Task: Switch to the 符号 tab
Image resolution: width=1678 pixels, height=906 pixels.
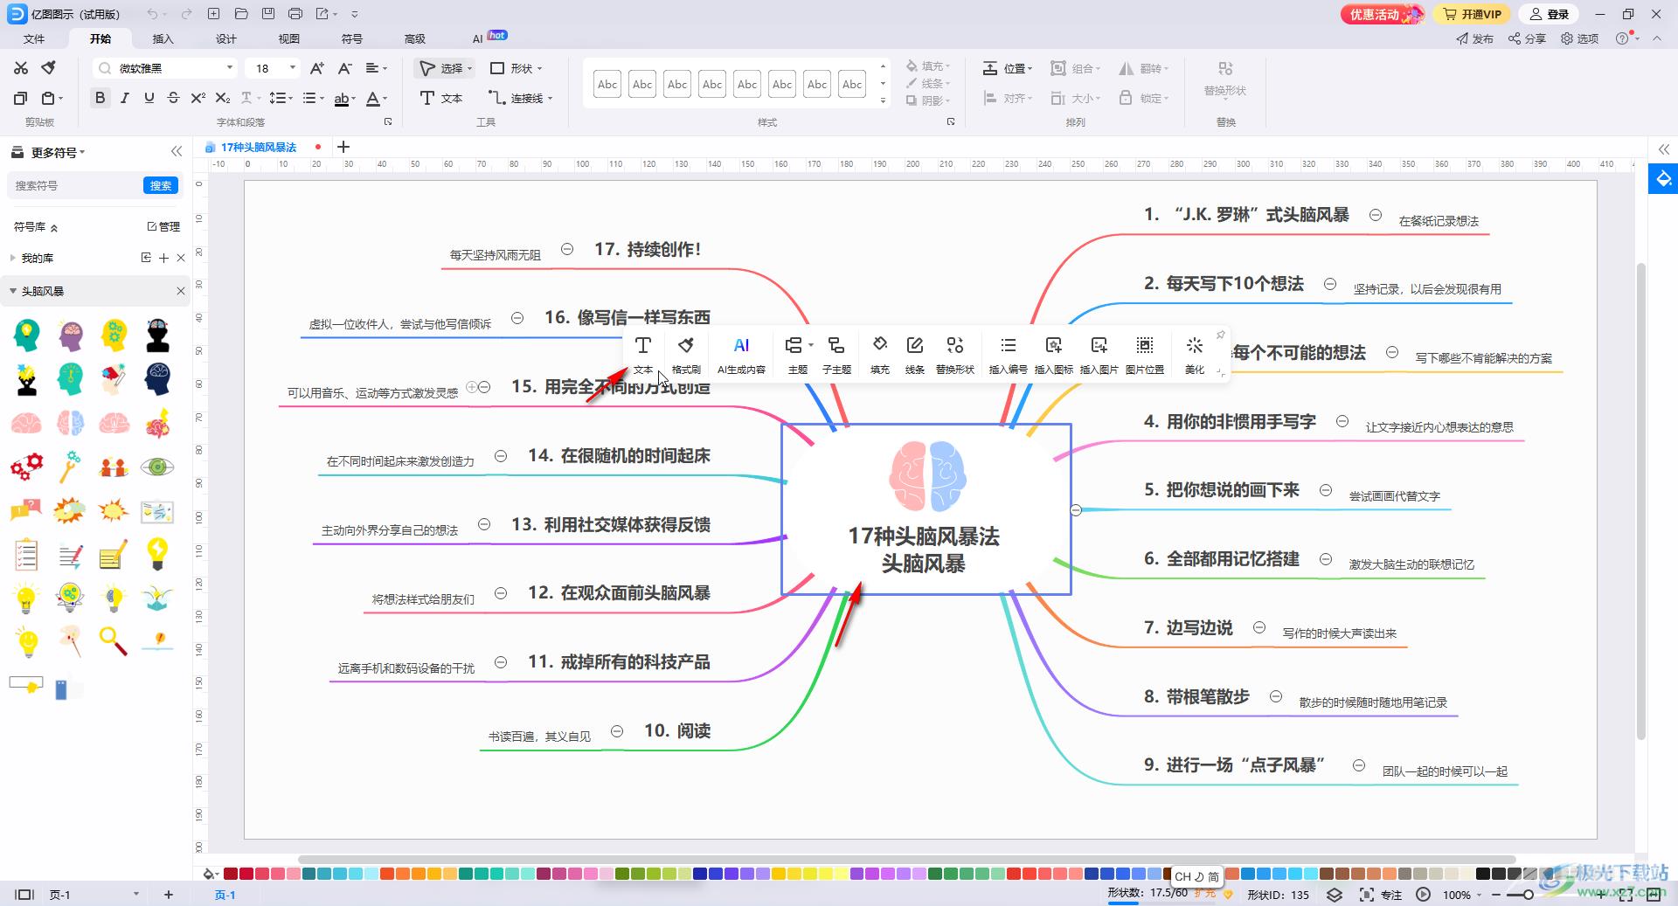Action: click(x=352, y=38)
